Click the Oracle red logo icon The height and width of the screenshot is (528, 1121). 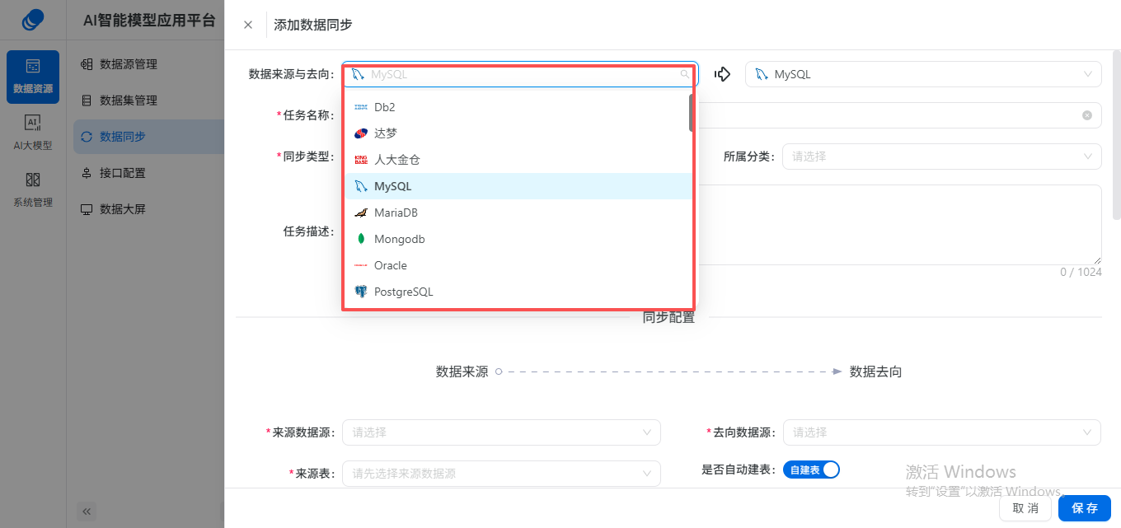(360, 265)
